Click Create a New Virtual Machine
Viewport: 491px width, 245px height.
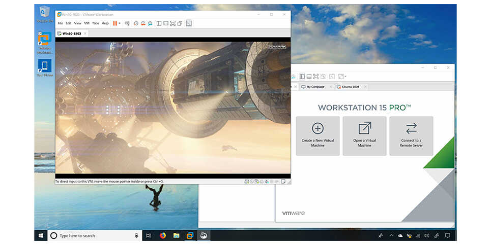point(317,136)
